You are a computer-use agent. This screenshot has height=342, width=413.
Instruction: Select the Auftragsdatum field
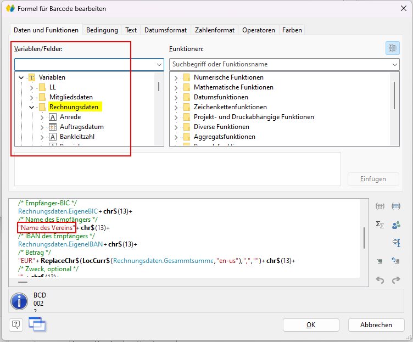(x=81, y=127)
